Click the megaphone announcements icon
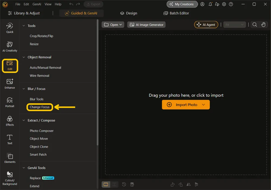This screenshot has width=271, height=190. click(217, 4)
